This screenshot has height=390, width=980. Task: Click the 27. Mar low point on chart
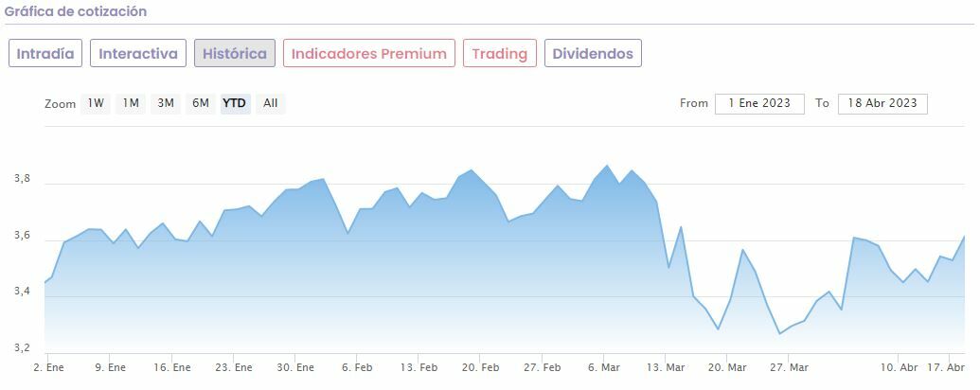point(780,333)
